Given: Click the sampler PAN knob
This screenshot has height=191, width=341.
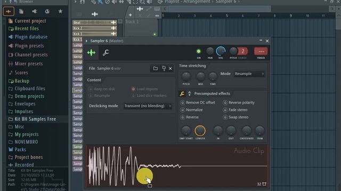Looking at the screenshot, I should pos(210,51).
